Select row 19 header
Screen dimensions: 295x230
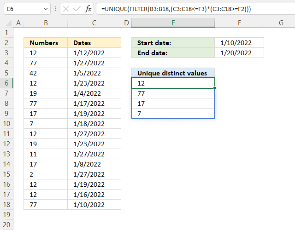[6, 215]
